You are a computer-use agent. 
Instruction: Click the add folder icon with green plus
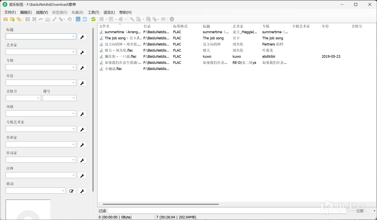[12, 19]
